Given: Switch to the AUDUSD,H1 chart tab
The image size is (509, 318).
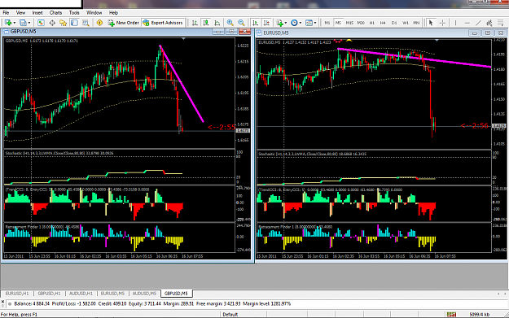Looking at the screenshot, I should tap(81, 294).
